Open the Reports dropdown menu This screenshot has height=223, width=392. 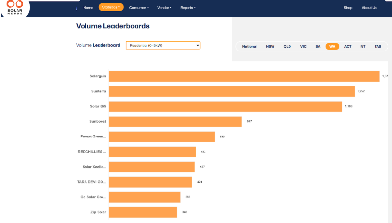point(188,8)
